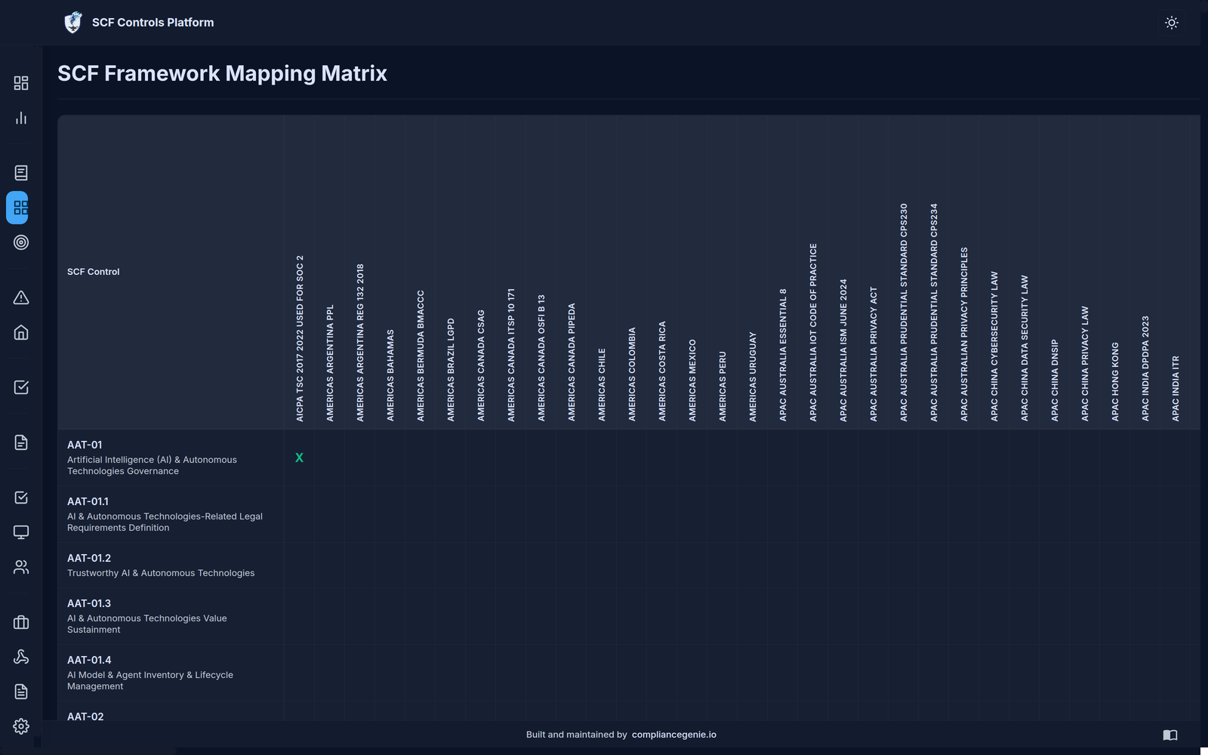
Task: Toggle the light/dark theme sun icon
Action: click(x=1172, y=23)
